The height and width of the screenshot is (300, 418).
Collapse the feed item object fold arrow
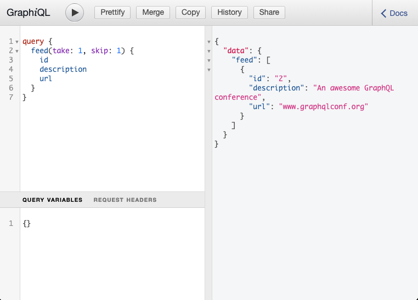[209, 70]
